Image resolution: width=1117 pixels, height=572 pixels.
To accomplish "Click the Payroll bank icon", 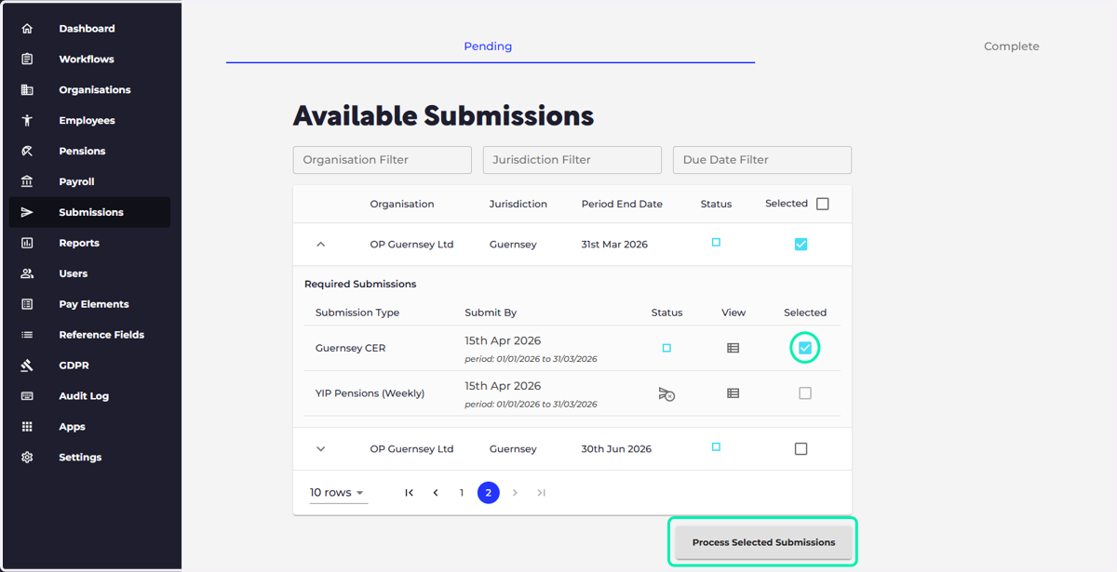I will click(27, 181).
